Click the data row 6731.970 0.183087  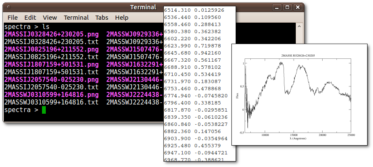[193, 81]
